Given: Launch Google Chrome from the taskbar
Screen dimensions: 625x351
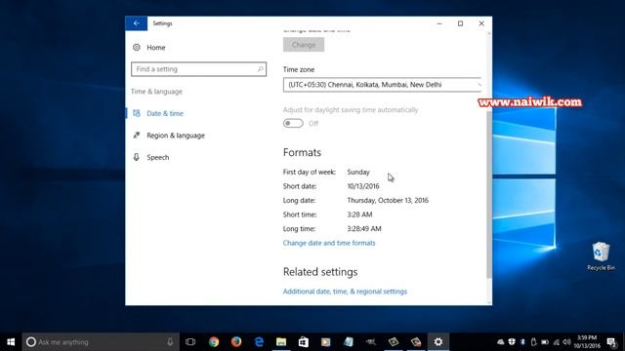Looking at the screenshot, I should pyautogui.click(x=214, y=342).
